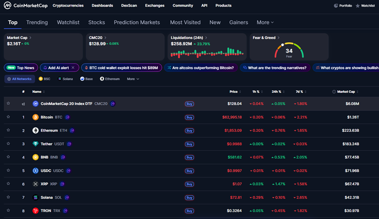
Task: Sort the table by Price
Action: pyautogui.click(x=235, y=92)
